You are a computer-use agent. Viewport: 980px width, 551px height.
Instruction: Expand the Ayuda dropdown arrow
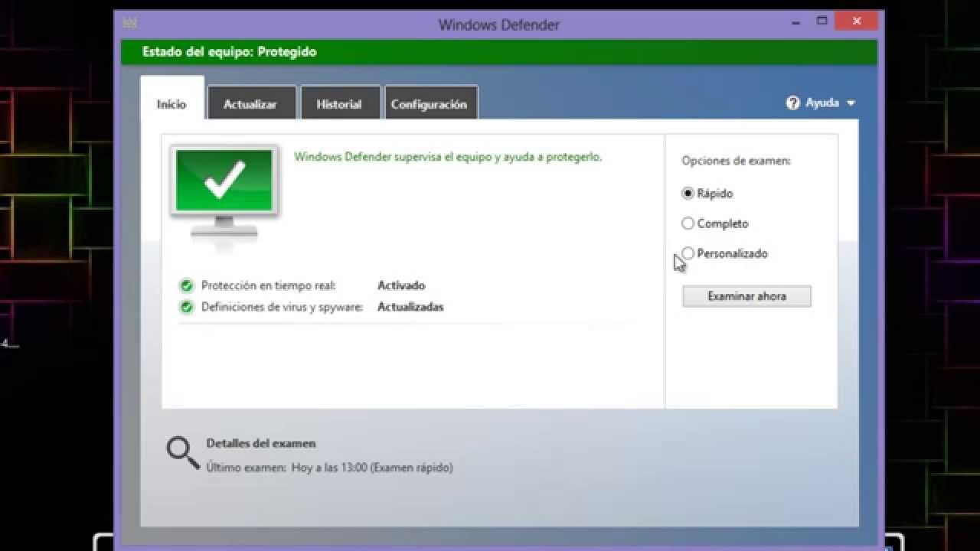851,103
